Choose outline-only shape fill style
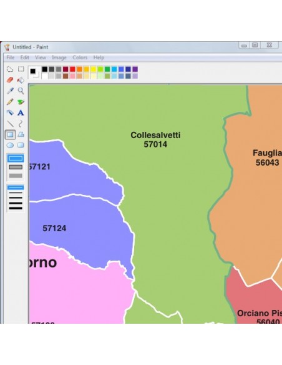This screenshot has height=365, width=282. [16, 159]
